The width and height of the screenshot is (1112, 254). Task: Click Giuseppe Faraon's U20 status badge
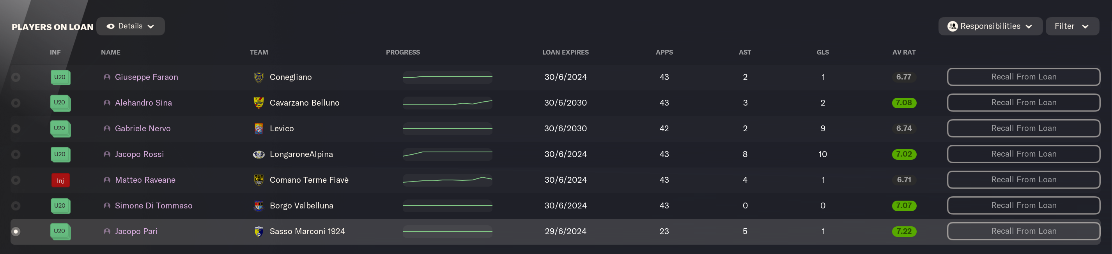click(x=60, y=77)
